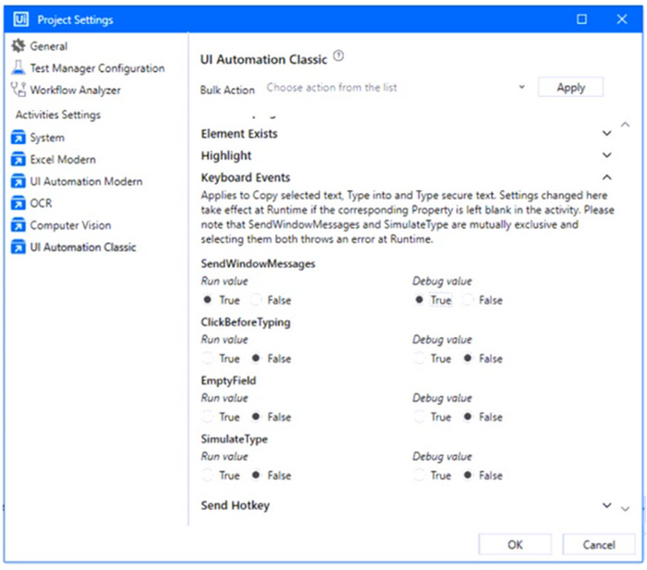Click the UiPath logo in the title bar
Image resolution: width=647 pixels, height=570 pixels.
[20, 19]
